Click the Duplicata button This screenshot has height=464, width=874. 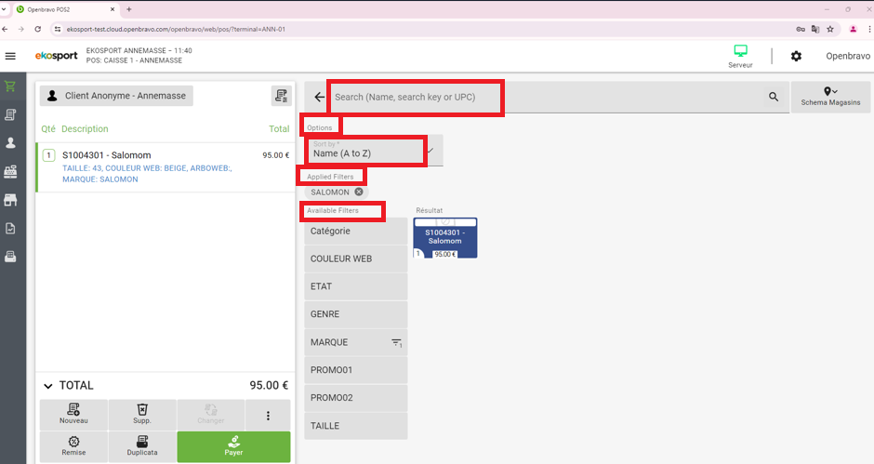(x=142, y=446)
